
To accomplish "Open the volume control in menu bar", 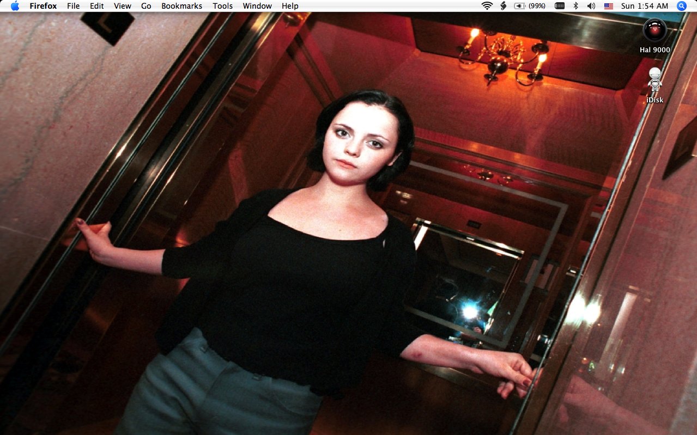I will click(x=591, y=6).
